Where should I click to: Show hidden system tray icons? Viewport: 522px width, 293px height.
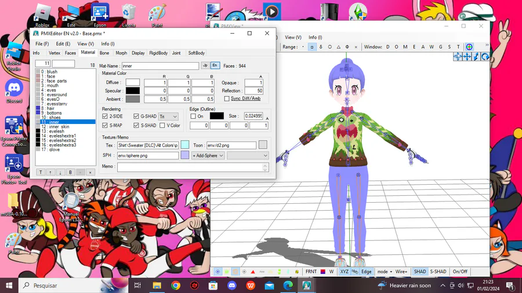[443, 285]
